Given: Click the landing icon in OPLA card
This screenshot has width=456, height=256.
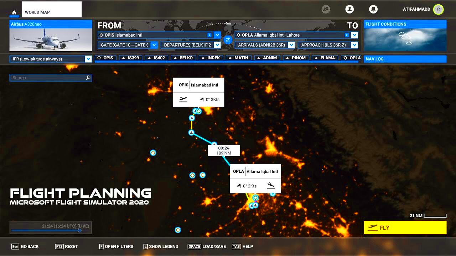Looking at the screenshot, I should [271, 186].
